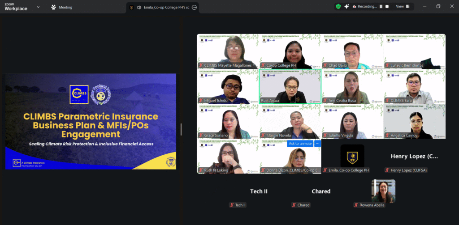Open more options on Donna Dizon's tile
The height and width of the screenshot is (225, 459).
[x=317, y=144]
